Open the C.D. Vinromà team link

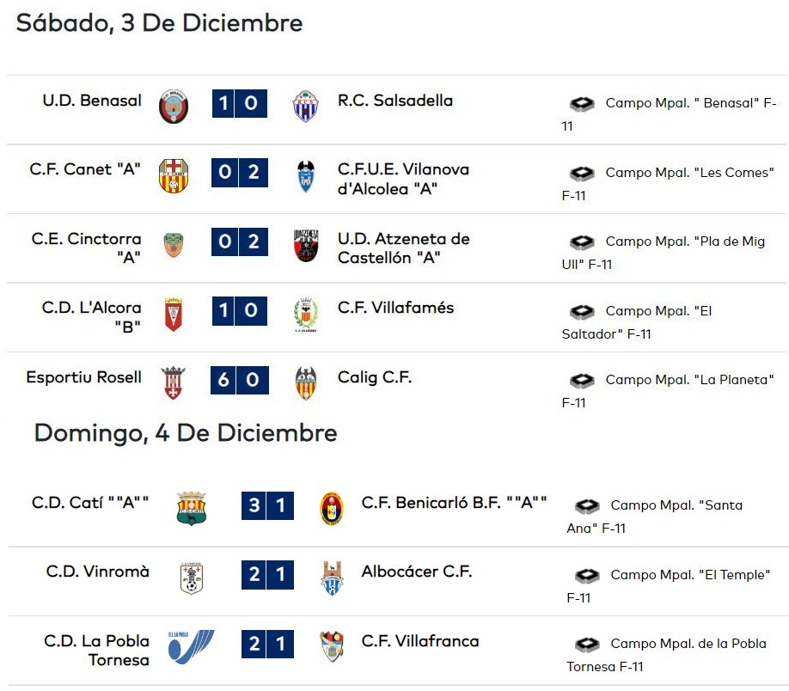coord(98,572)
